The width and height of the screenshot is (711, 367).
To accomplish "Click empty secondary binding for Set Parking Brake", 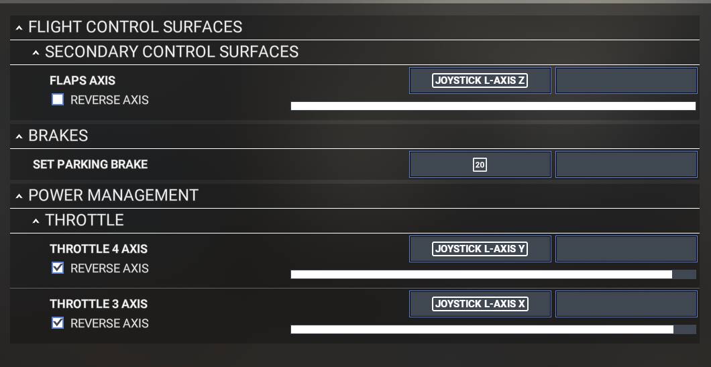I will [626, 164].
